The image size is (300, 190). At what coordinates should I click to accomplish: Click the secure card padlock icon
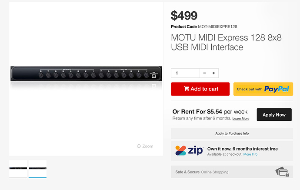point(282,172)
